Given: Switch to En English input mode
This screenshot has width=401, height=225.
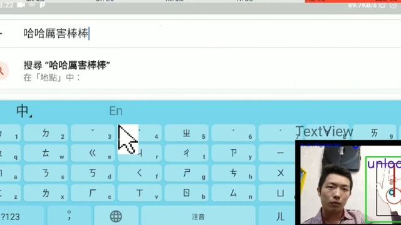Looking at the screenshot, I should (x=116, y=111).
